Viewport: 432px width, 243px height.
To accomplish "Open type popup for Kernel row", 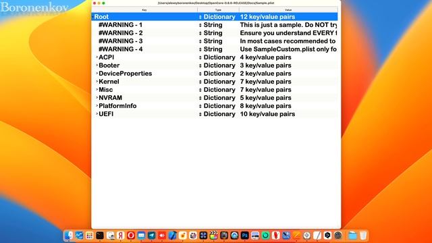I will click(x=200, y=82).
